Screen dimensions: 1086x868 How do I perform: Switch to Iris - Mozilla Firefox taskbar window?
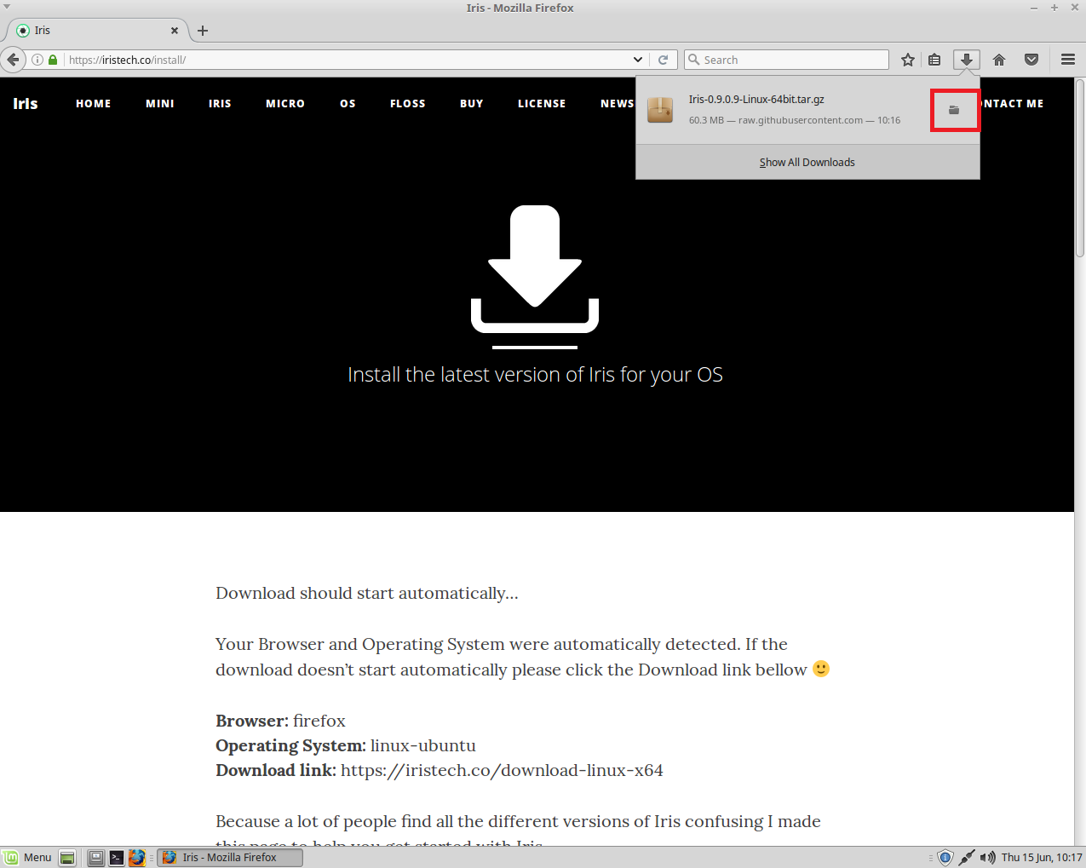pyautogui.click(x=230, y=858)
